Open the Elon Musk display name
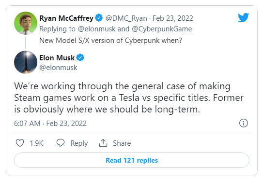The image size is (263, 180). point(57,57)
